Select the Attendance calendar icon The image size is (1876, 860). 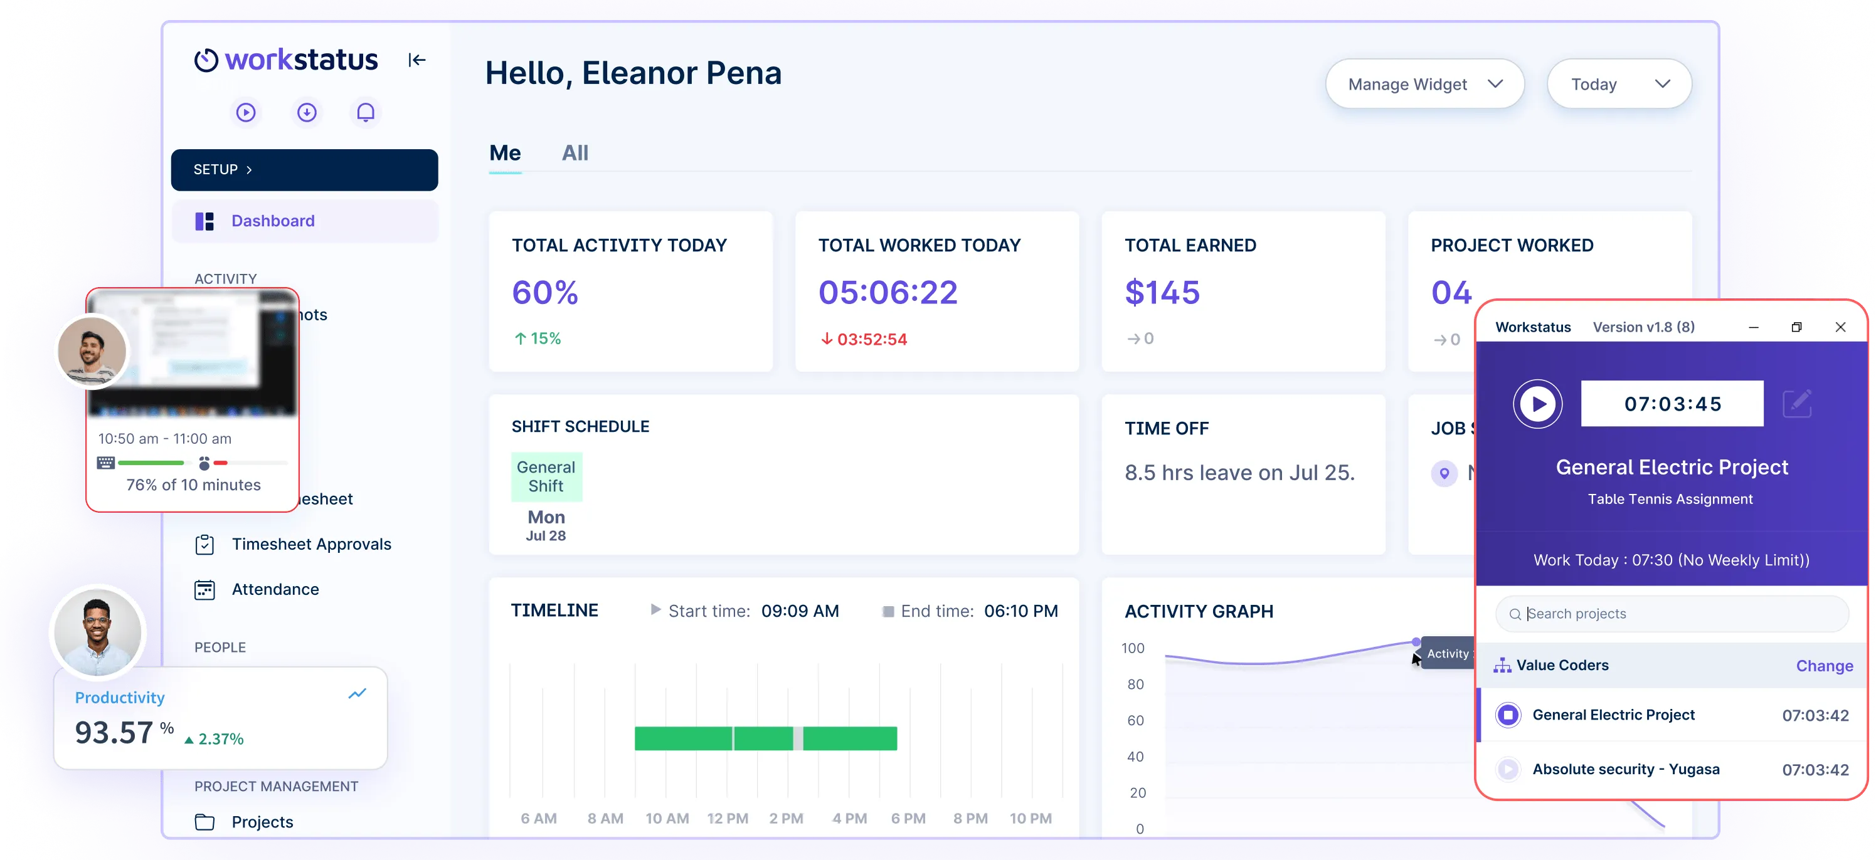204,589
